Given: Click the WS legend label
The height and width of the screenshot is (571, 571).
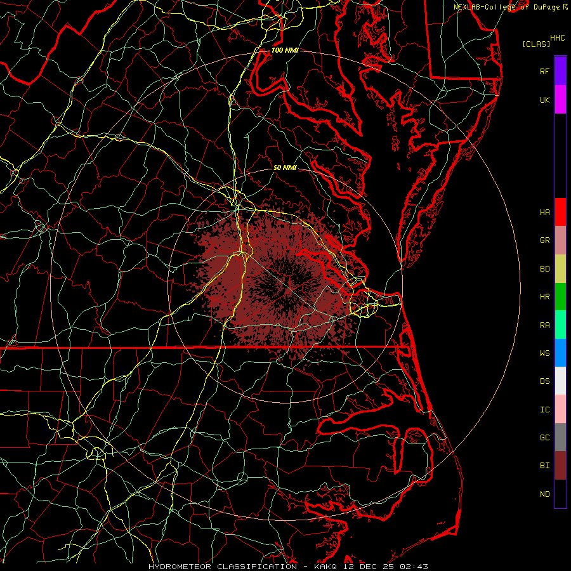Looking at the screenshot, I should (x=544, y=353).
